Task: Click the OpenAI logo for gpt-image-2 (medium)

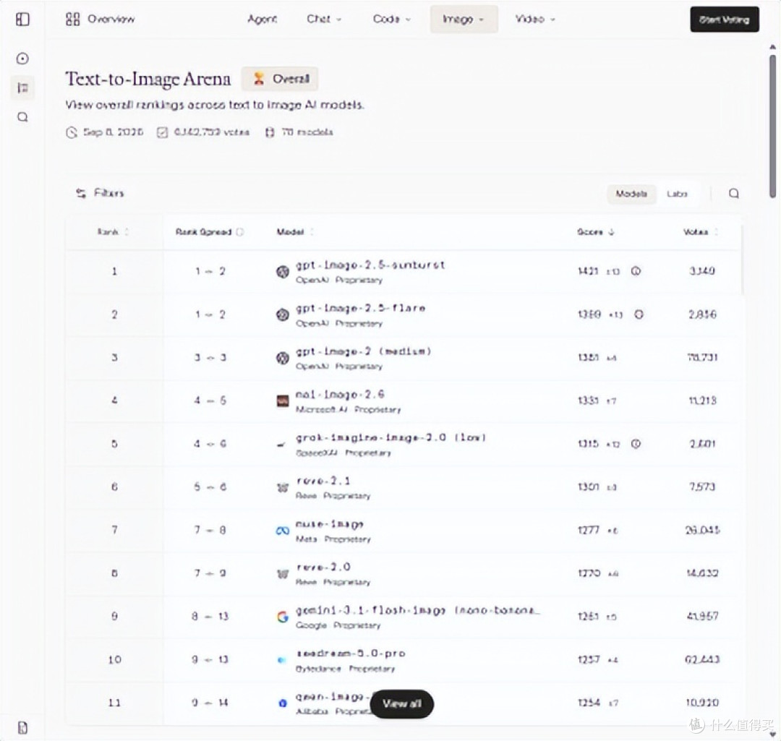Action: click(283, 358)
